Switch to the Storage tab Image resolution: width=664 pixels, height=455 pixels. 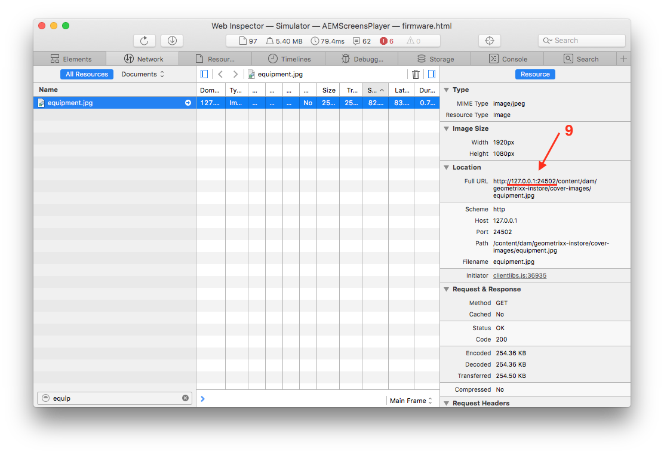[435, 59]
